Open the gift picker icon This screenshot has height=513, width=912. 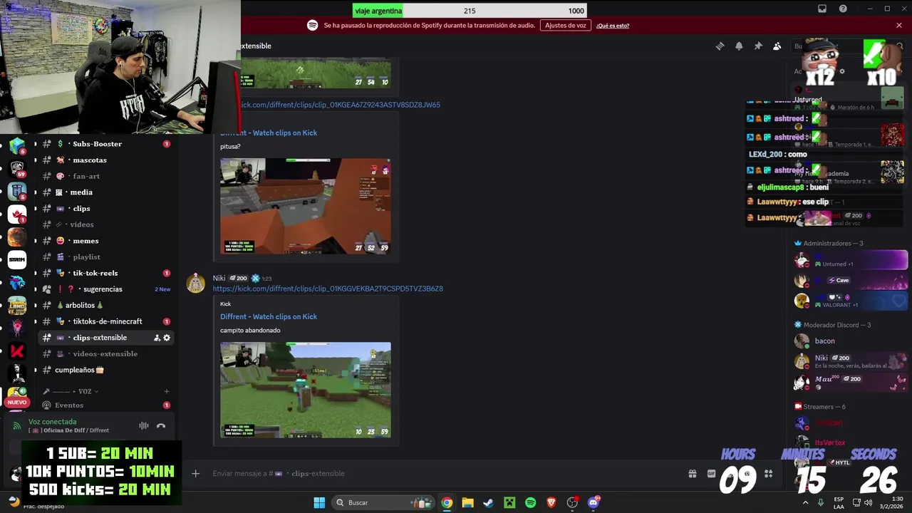(x=692, y=474)
